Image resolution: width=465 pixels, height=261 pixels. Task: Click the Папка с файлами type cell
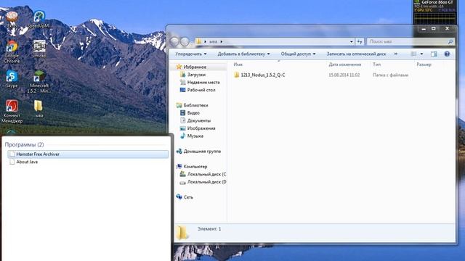pyautogui.click(x=390, y=75)
